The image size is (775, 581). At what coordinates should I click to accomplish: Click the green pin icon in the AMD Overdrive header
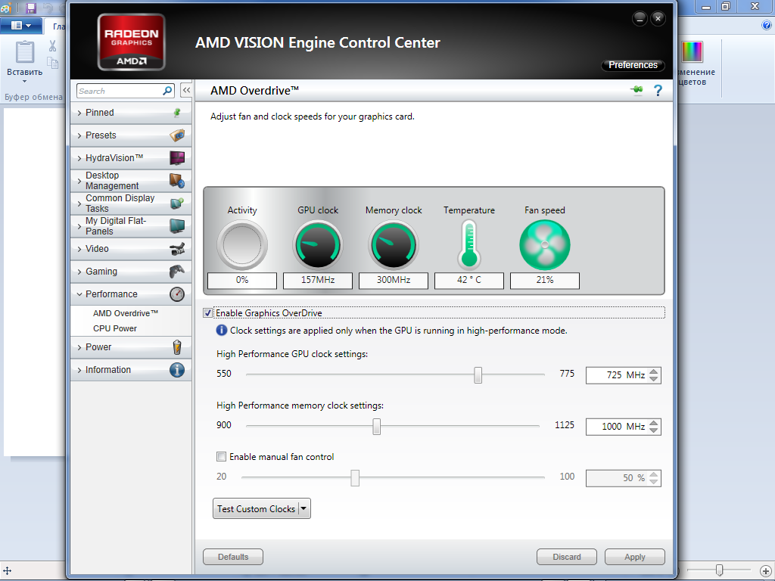pos(636,91)
